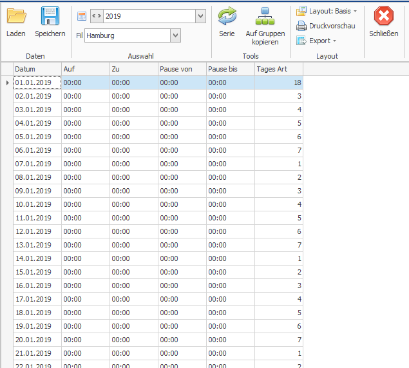Screen dimensions: 409x368
Task: Expand the Hamburg branch dropdown
Action: 175,35
